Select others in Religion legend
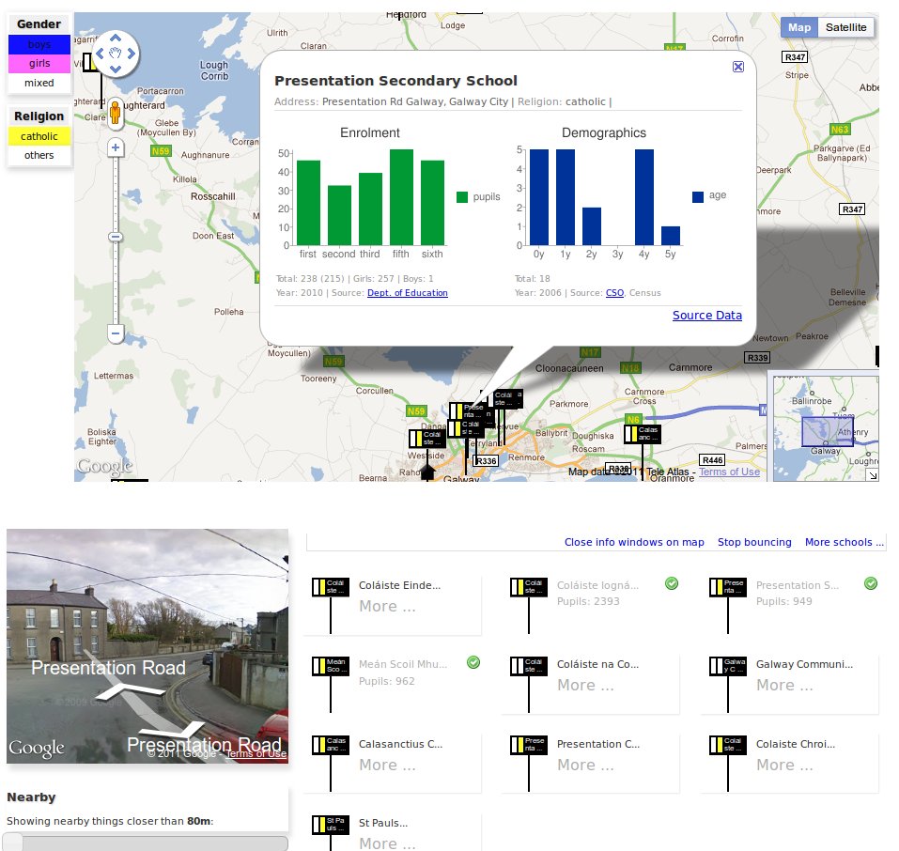899x851 pixels. pyautogui.click(x=39, y=155)
